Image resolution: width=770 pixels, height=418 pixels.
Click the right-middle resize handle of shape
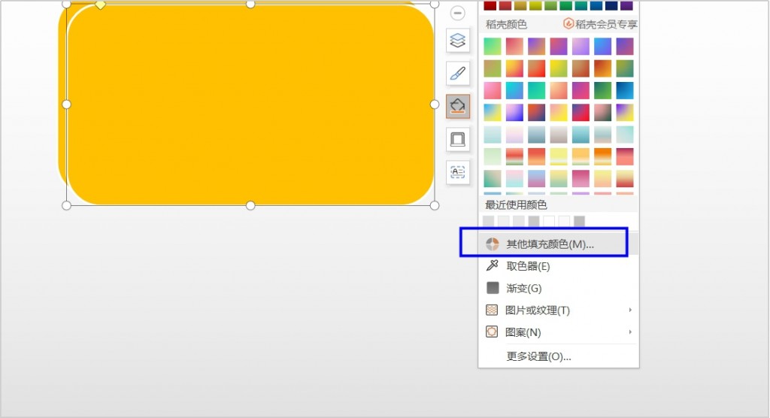click(x=434, y=104)
